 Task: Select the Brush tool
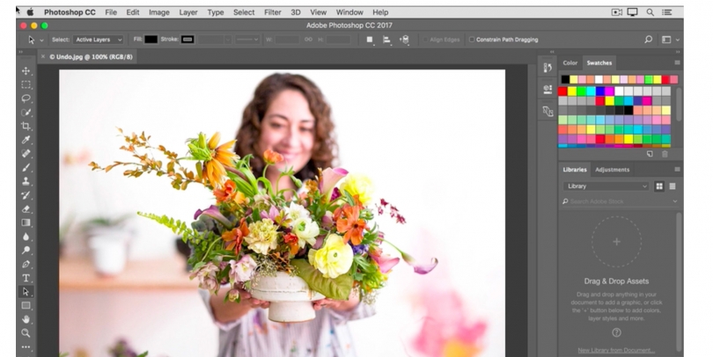point(26,168)
